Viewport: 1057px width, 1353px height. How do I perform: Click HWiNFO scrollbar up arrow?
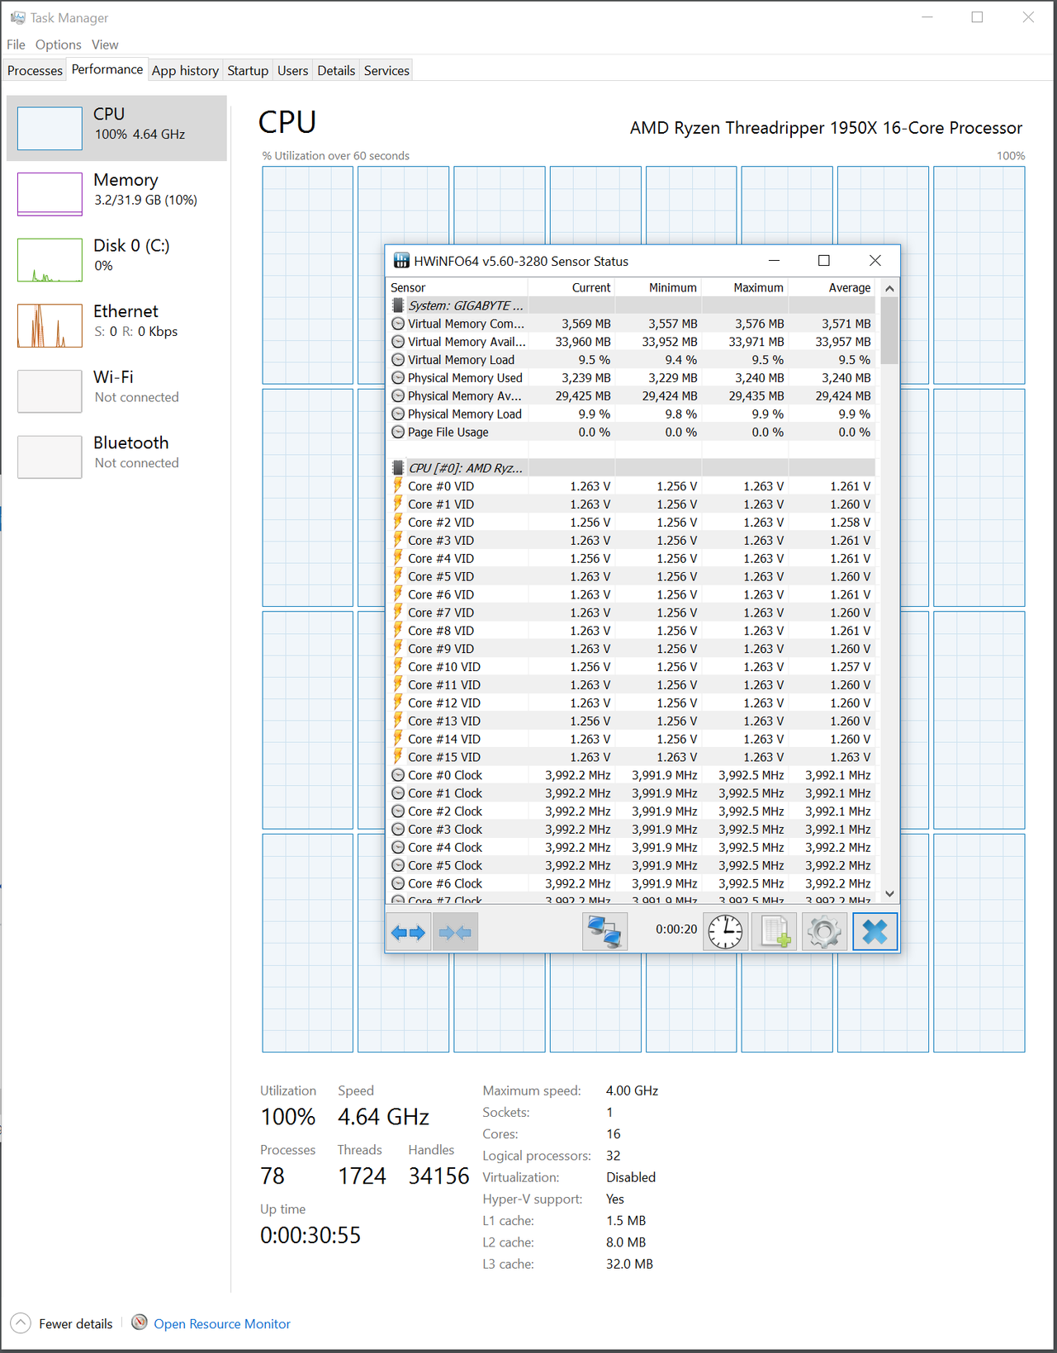[889, 288]
